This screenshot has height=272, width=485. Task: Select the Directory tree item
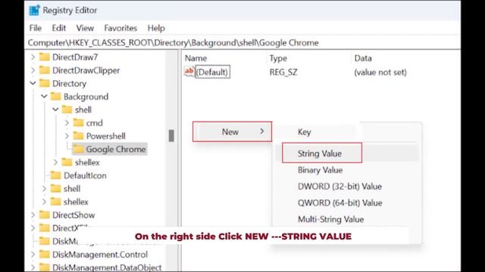coord(69,84)
